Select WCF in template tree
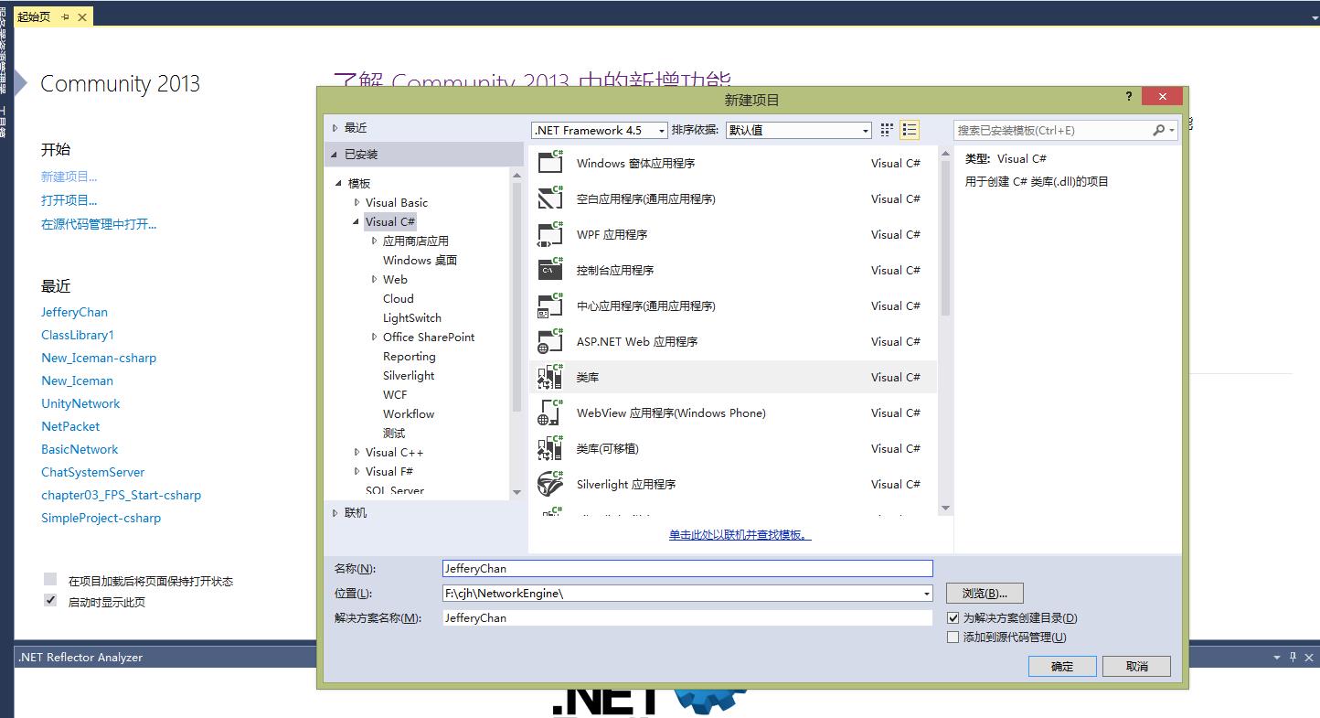Screen dimensions: 1320x718 coord(395,394)
